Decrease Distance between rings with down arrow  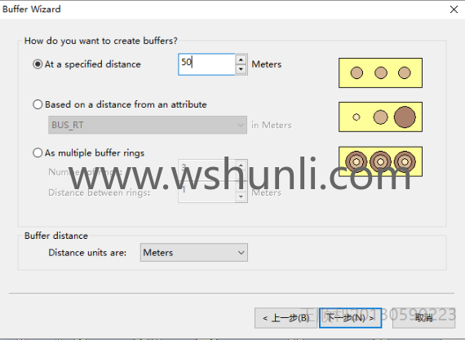coord(241,197)
